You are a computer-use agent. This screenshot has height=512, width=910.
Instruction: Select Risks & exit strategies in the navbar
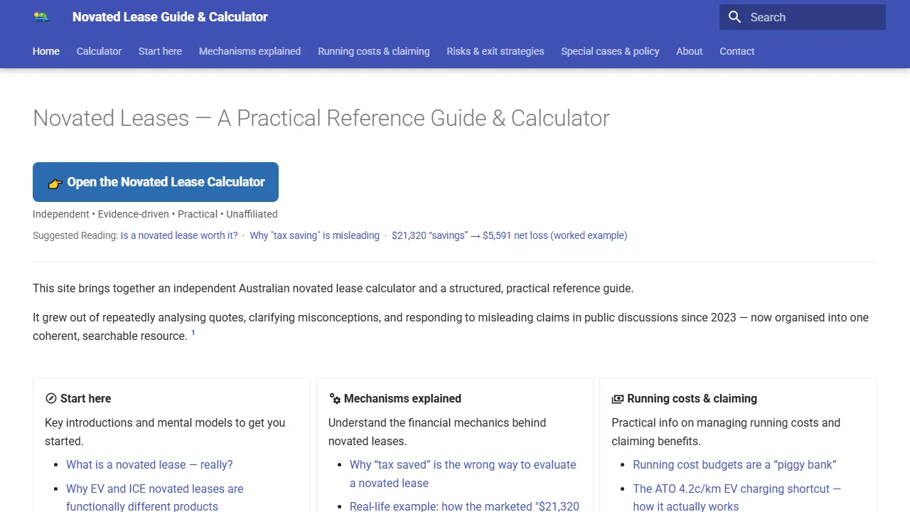(495, 50)
